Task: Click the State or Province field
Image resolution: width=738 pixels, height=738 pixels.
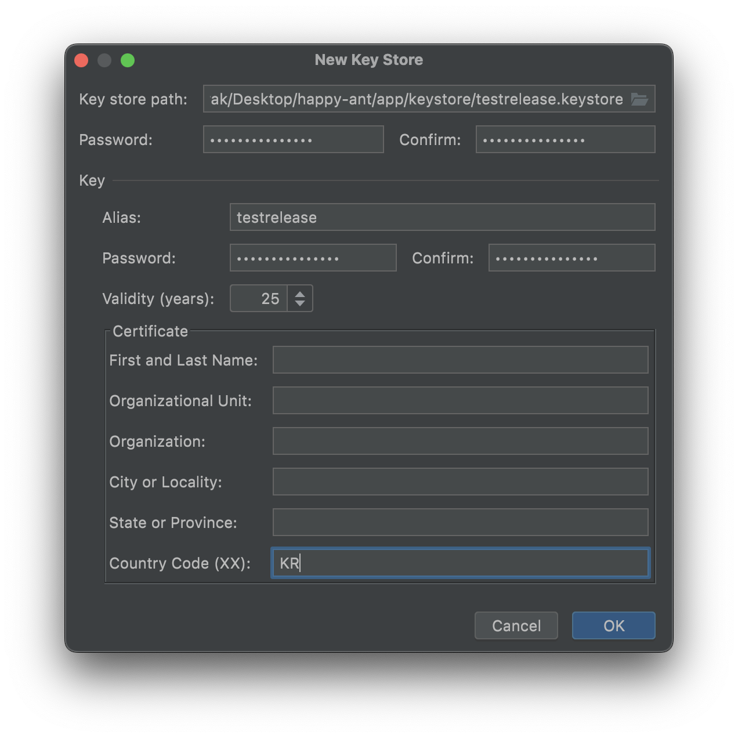Action: point(461,523)
